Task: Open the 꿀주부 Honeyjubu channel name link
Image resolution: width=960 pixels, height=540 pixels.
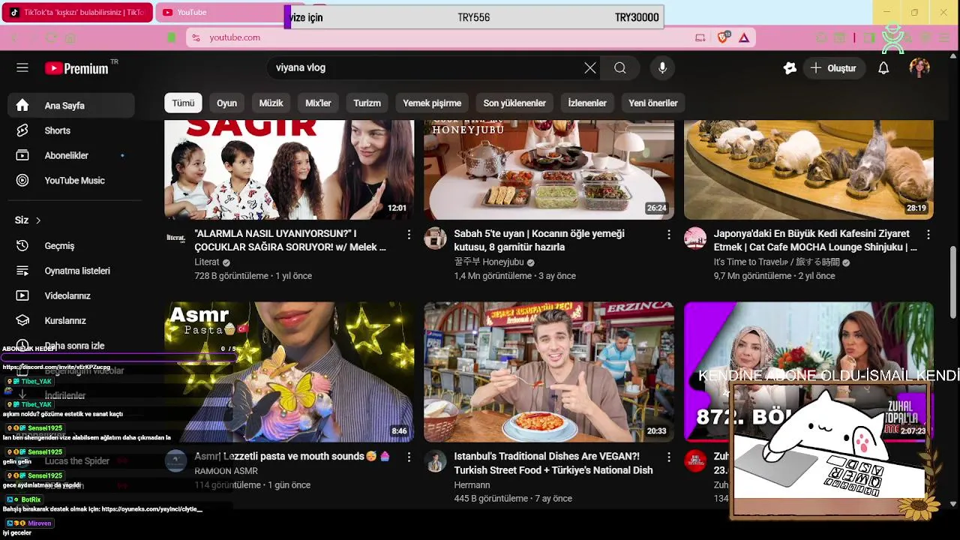Action: [489, 262]
